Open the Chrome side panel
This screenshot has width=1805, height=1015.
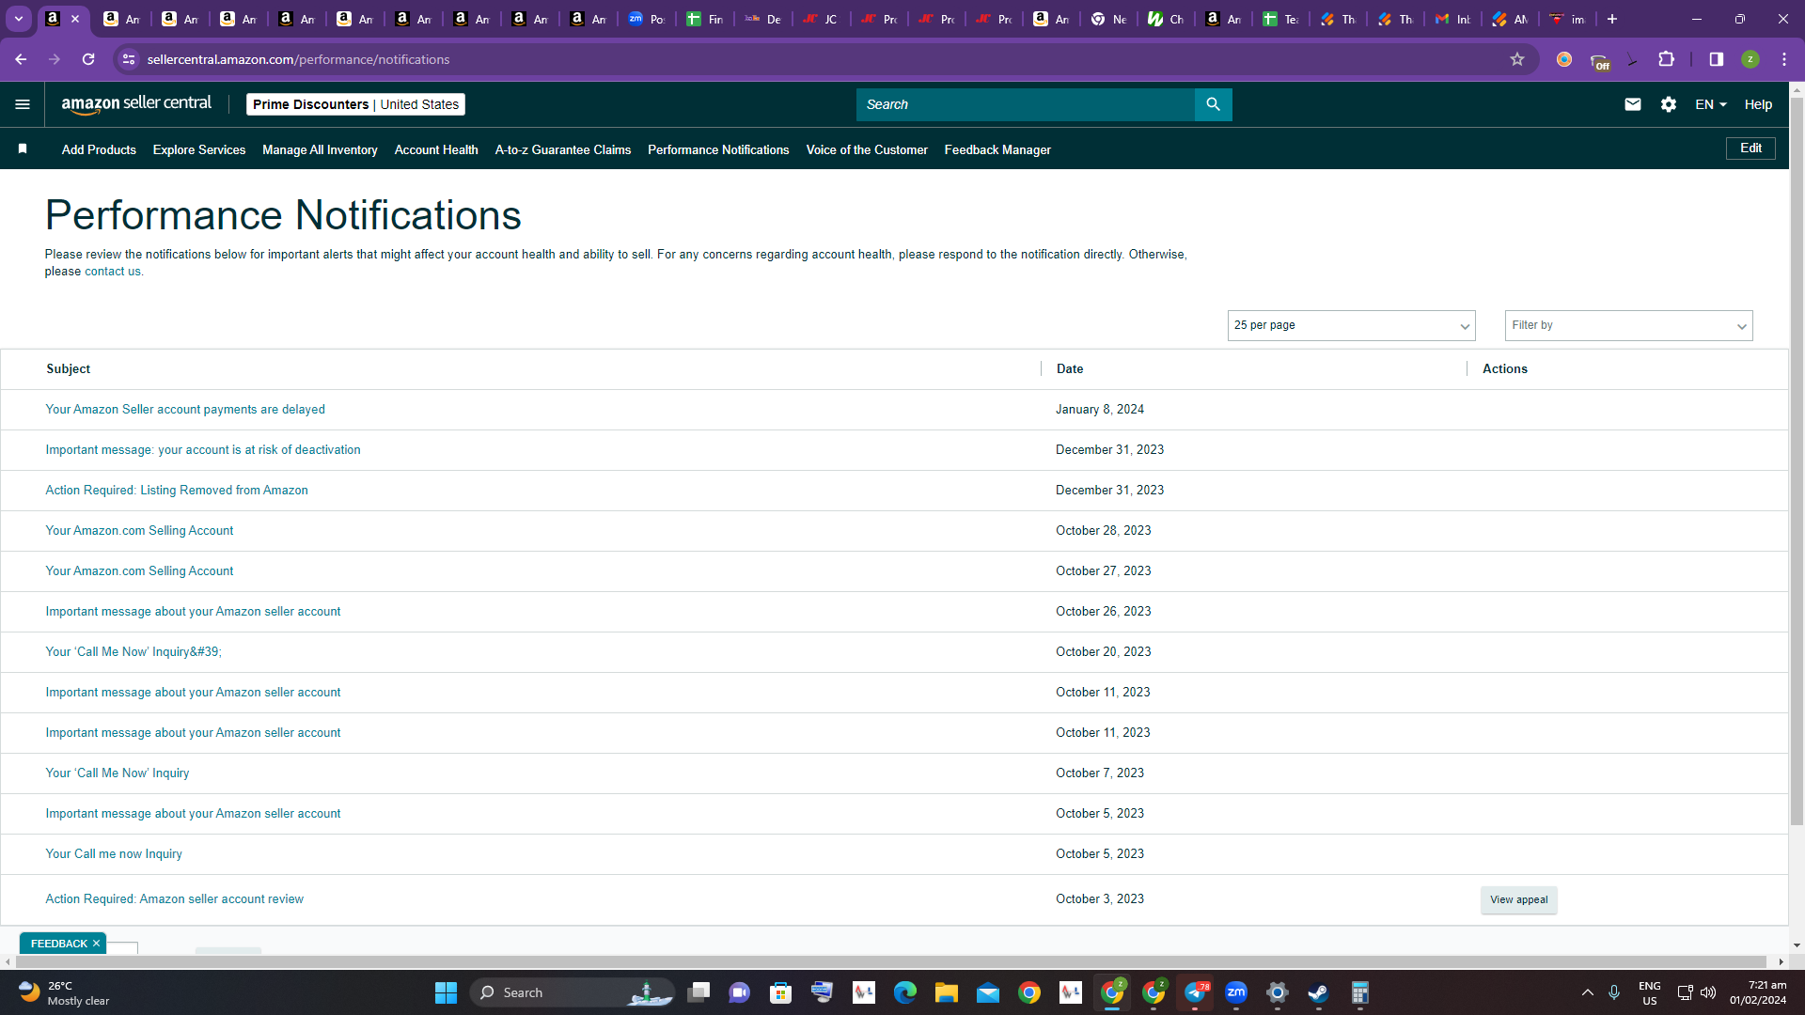point(1717,59)
